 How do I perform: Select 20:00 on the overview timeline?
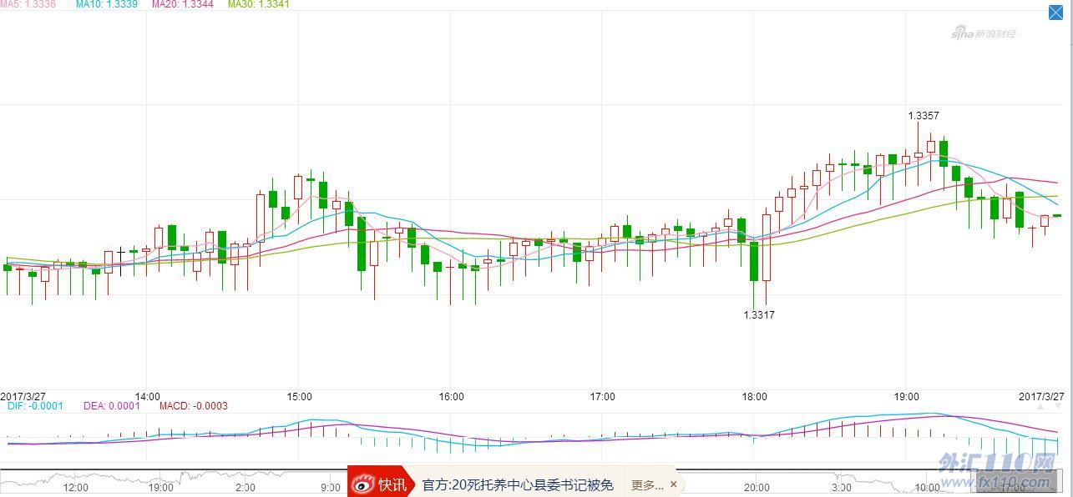[757, 488]
